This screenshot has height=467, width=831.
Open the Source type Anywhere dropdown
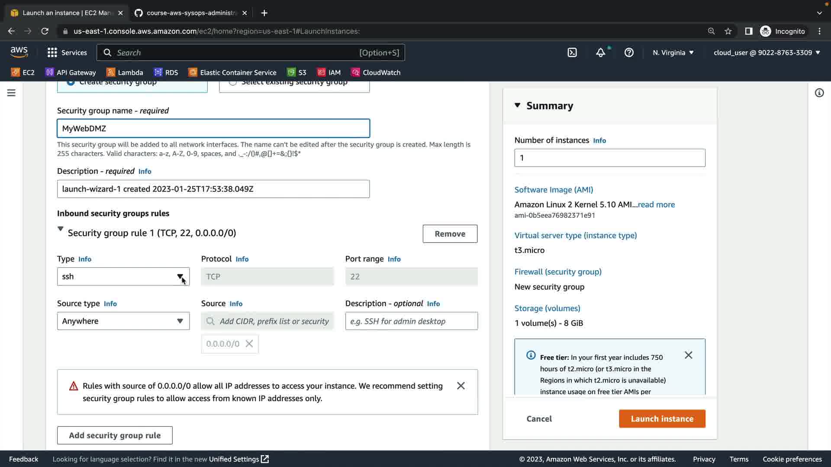pyautogui.click(x=123, y=321)
